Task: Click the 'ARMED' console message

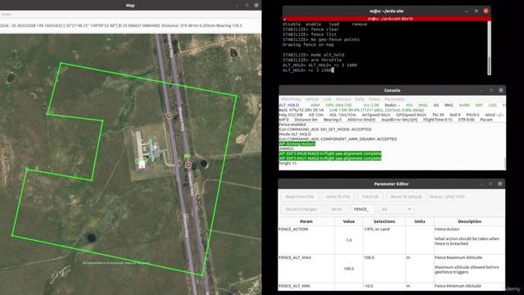Action: click(286, 148)
